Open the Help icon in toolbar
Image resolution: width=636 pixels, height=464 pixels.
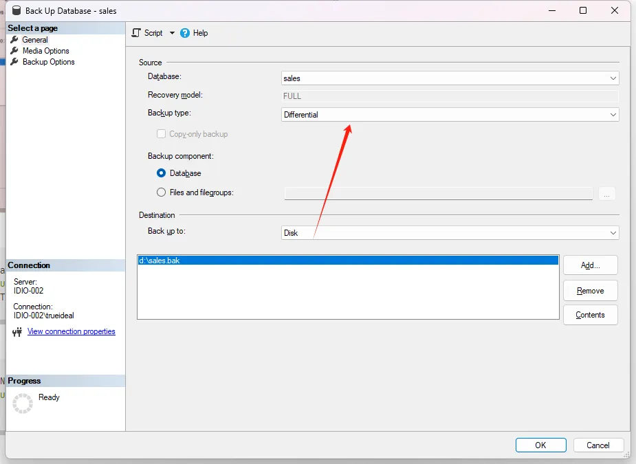[185, 33]
